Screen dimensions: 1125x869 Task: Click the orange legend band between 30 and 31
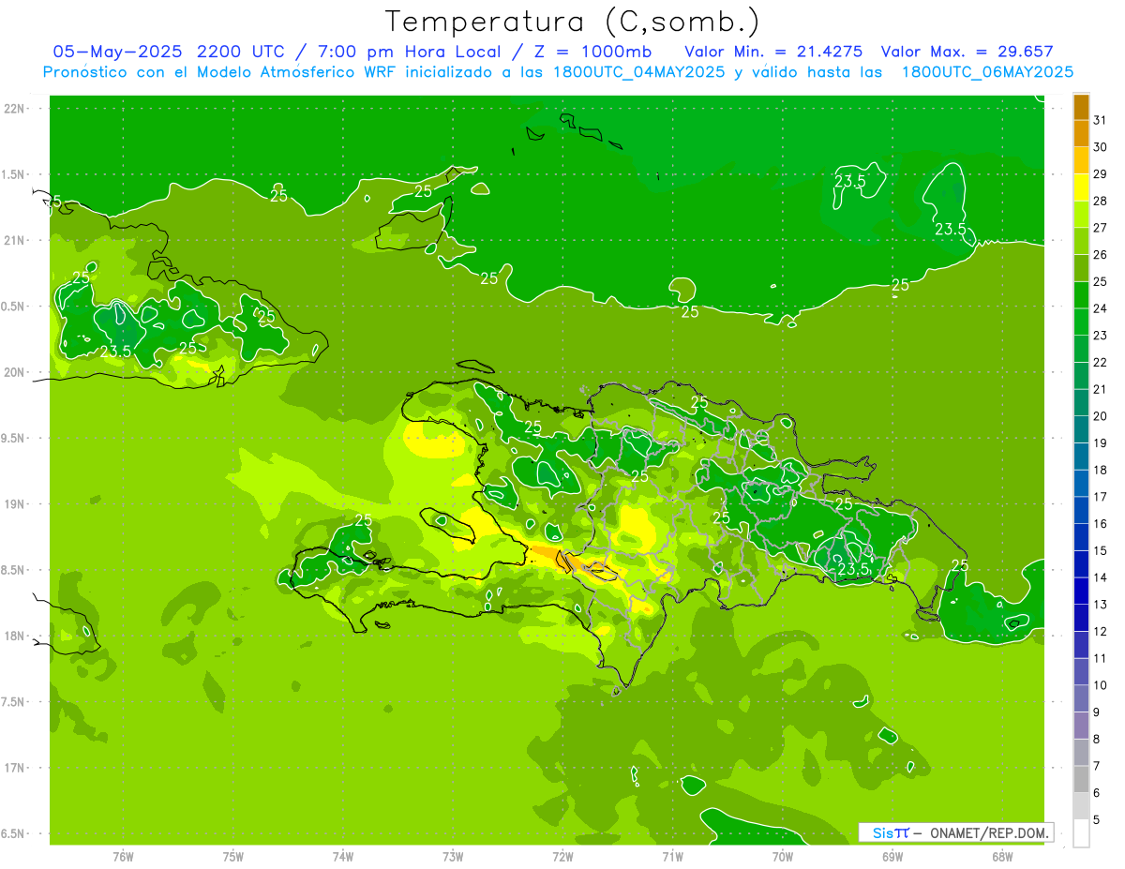(x=1081, y=133)
